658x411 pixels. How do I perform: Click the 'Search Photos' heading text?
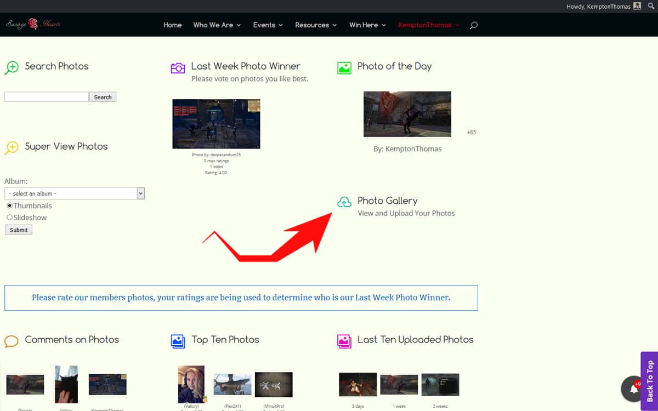[57, 66]
